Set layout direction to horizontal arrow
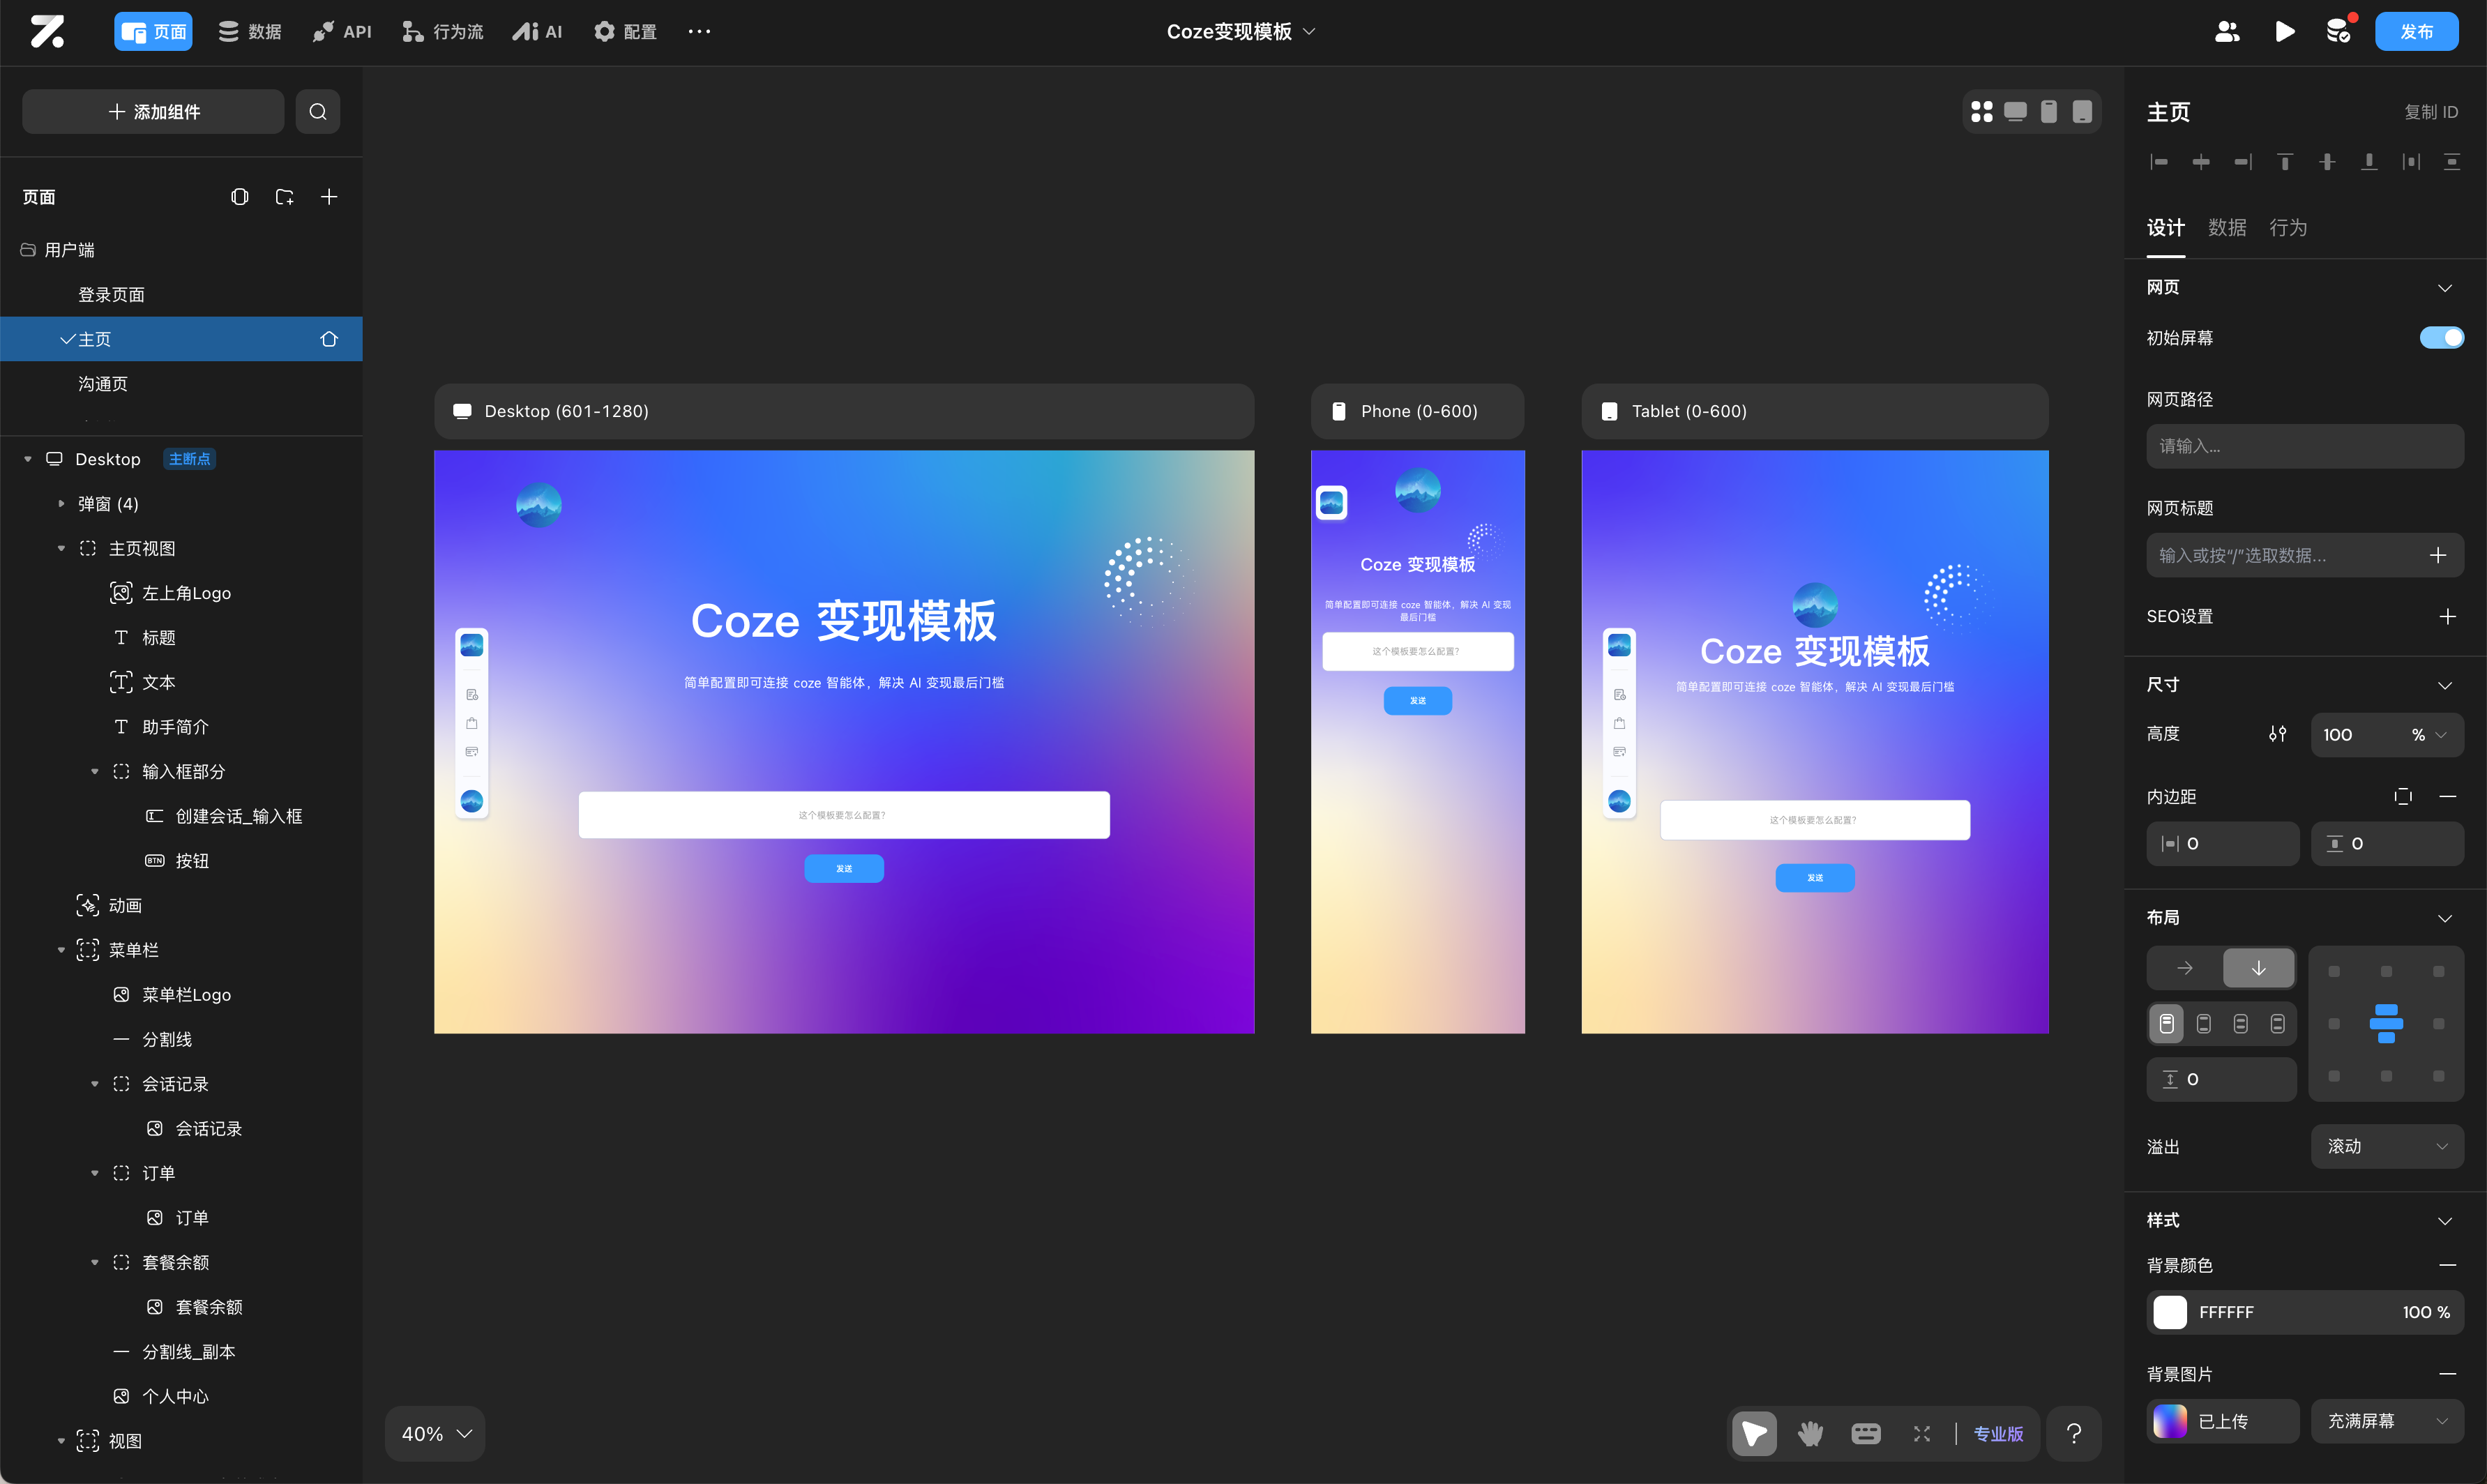Screen dimensions: 2487x1484 click(x=2185, y=968)
